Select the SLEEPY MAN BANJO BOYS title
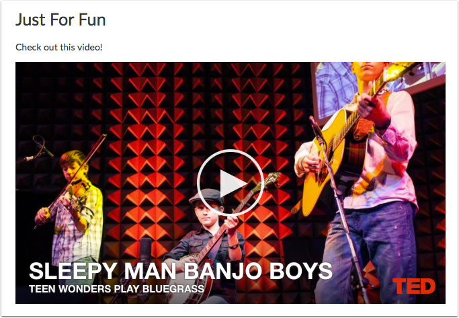 pyautogui.click(x=181, y=271)
